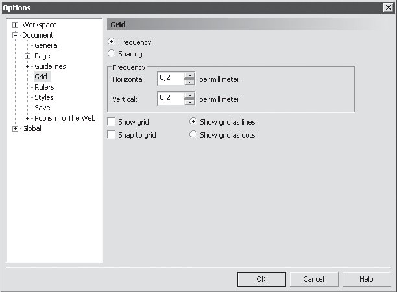Open the Help button

pyautogui.click(x=367, y=279)
